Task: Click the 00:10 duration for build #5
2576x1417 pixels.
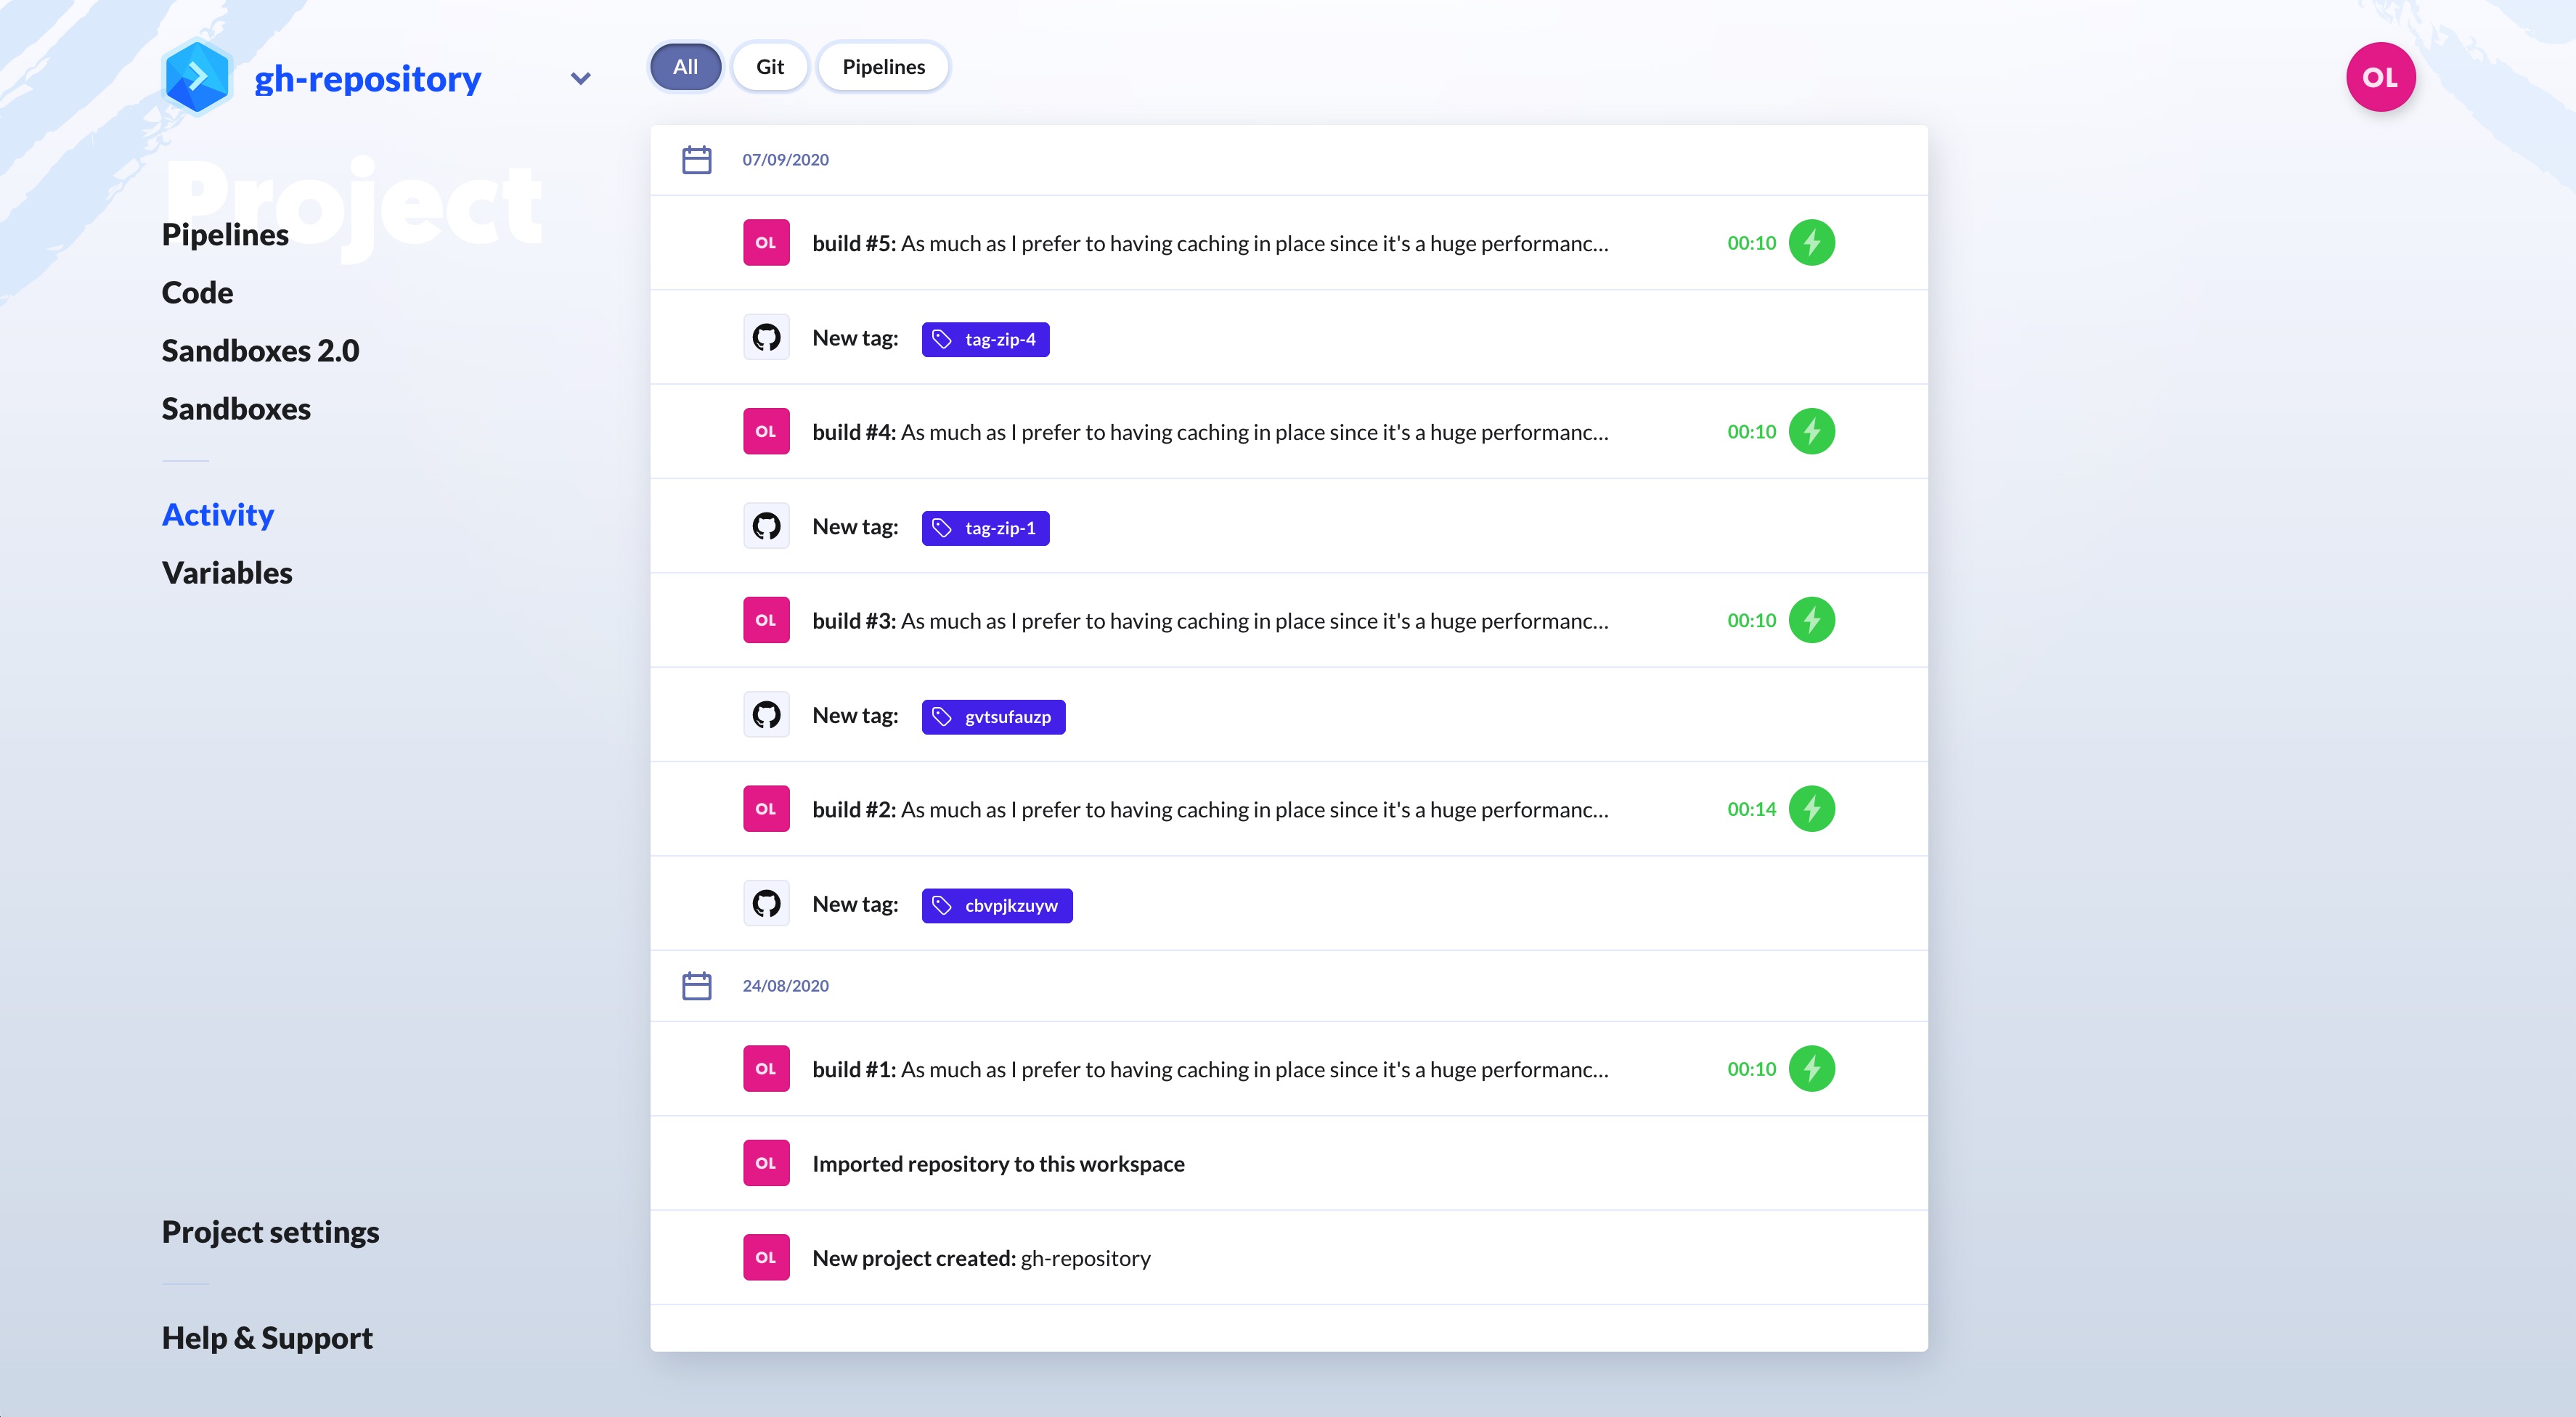Action: pyautogui.click(x=1751, y=243)
